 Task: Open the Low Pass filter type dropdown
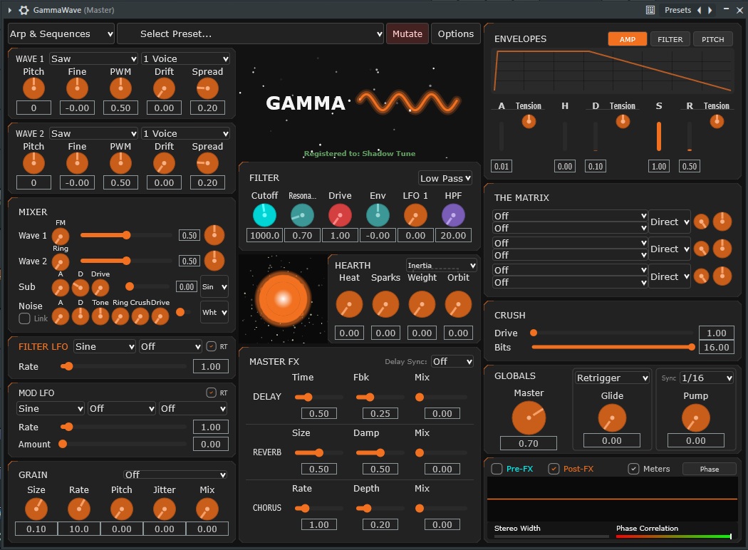[x=445, y=178]
